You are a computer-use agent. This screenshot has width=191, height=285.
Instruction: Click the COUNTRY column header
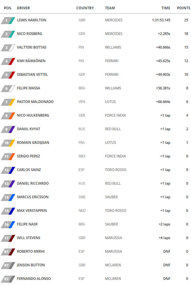pyautogui.click(x=85, y=8)
